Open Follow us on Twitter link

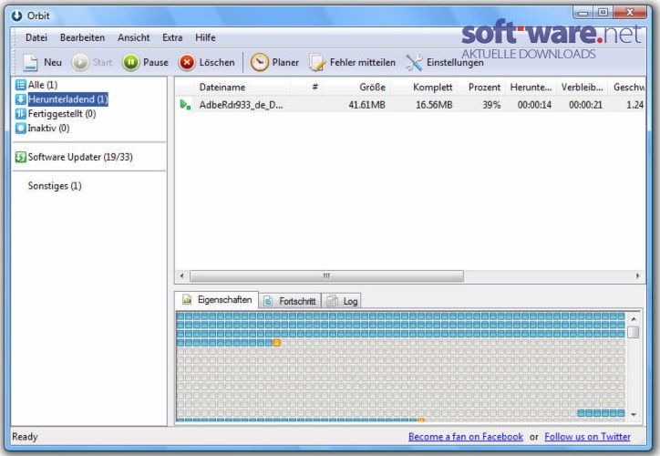tap(587, 437)
